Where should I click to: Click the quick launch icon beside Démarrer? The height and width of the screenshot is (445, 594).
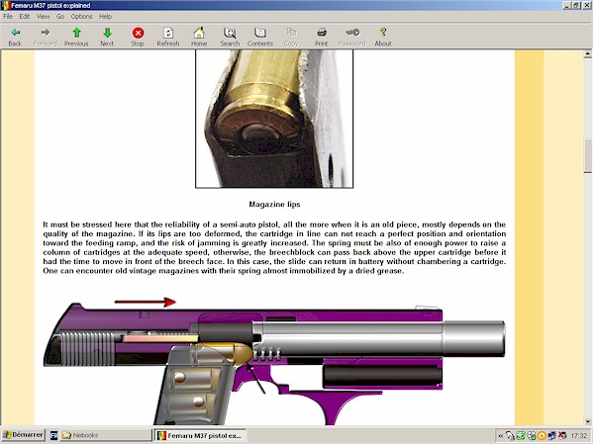click(53, 435)
